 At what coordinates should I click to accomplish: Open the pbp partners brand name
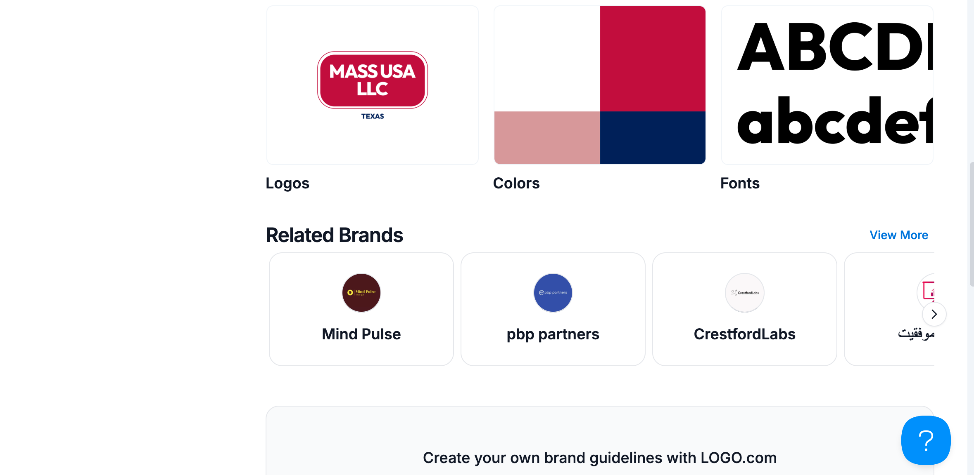[553, 334]
